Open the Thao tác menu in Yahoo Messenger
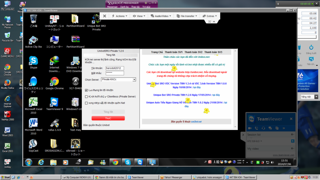The width and height of the screenshot is (320, 180). [135, 7]
